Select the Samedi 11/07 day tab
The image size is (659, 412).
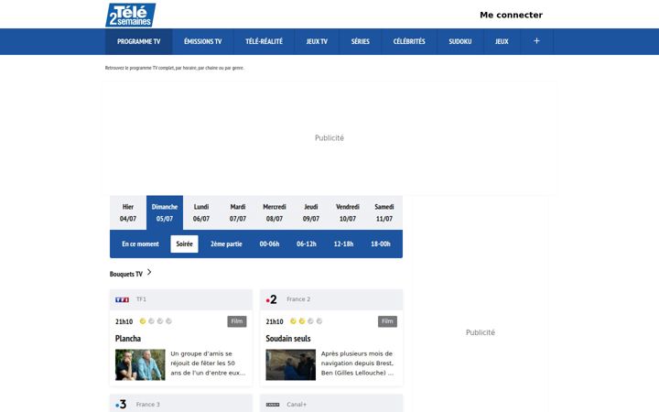click(384, 212)
